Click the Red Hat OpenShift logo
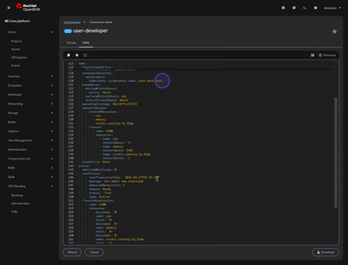Image resolution: width=348 pixels, height=265 pixels. (x=28, y=8)
